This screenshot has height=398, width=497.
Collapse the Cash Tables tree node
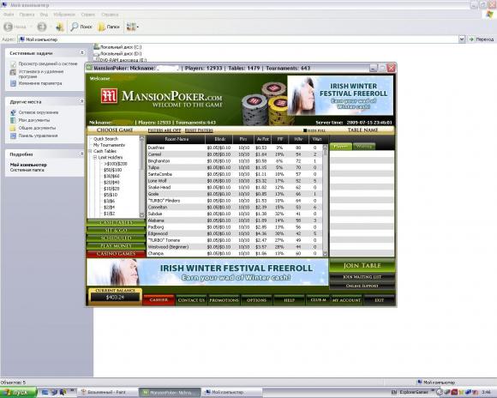coord(90,151)
